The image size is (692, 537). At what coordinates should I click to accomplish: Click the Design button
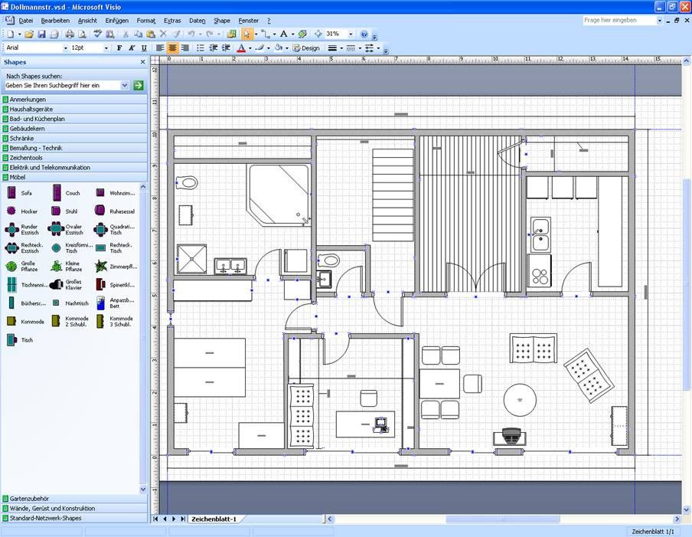click(x=306, y=47)
